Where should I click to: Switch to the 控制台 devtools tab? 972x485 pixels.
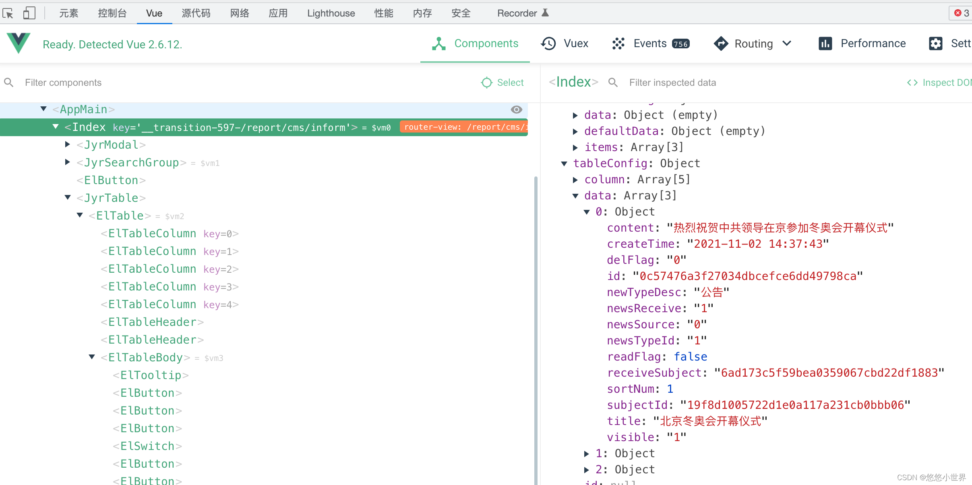112,13
